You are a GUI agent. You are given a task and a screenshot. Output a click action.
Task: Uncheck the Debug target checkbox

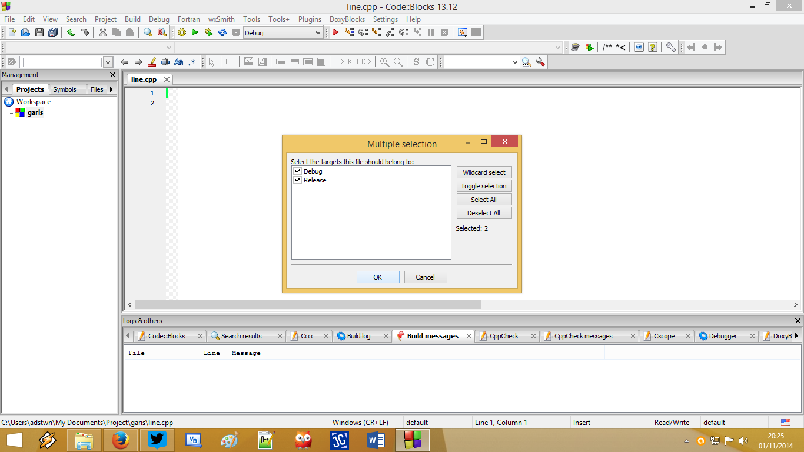[x=297, y=171]
